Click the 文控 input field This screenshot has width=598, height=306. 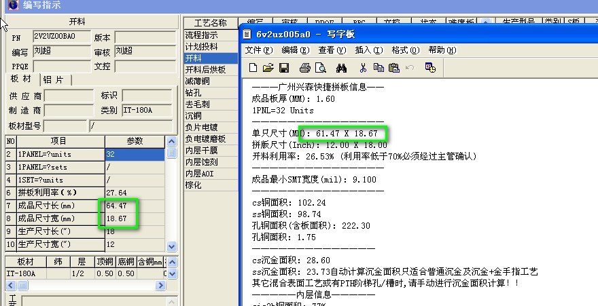point(145,66)
